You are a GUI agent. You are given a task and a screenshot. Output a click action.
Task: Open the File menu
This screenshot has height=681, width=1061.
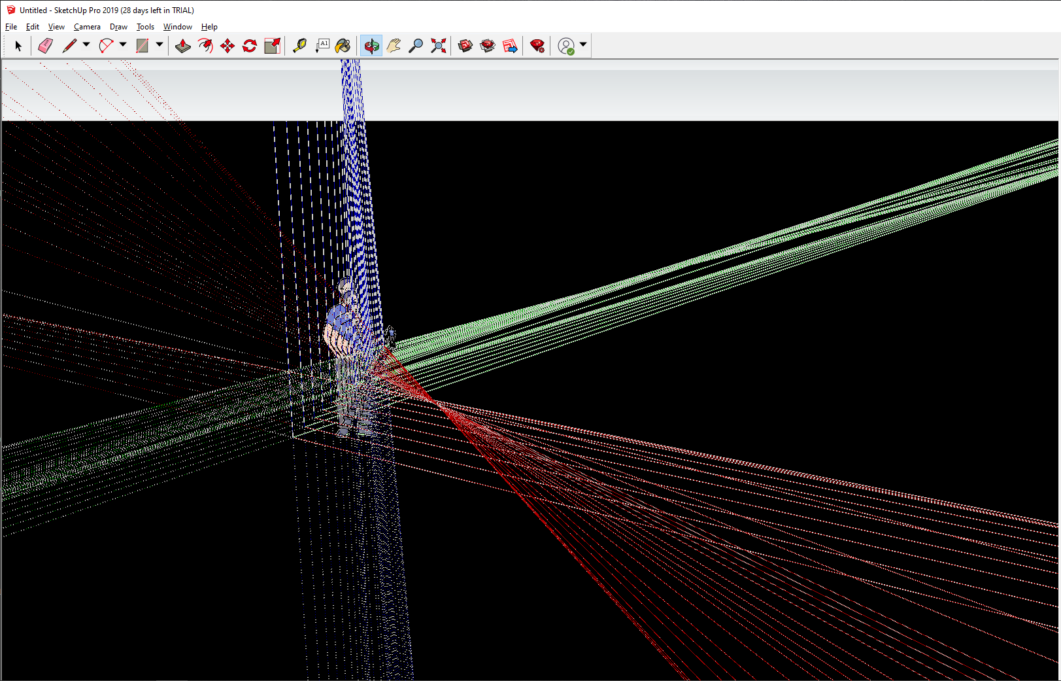coord(11,27)
